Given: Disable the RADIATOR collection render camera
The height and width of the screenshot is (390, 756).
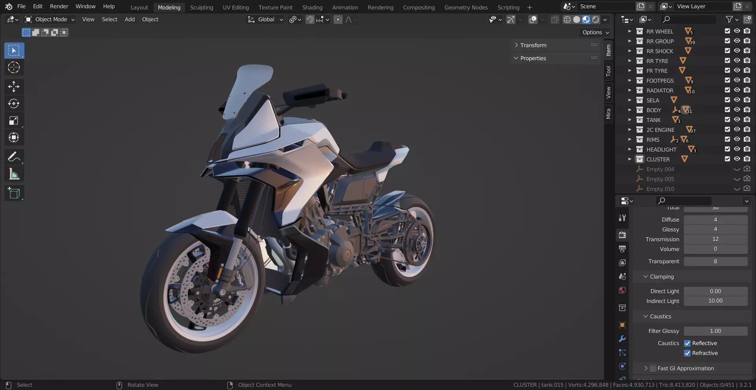Looking at the screenshot, I should coord(747,90).
